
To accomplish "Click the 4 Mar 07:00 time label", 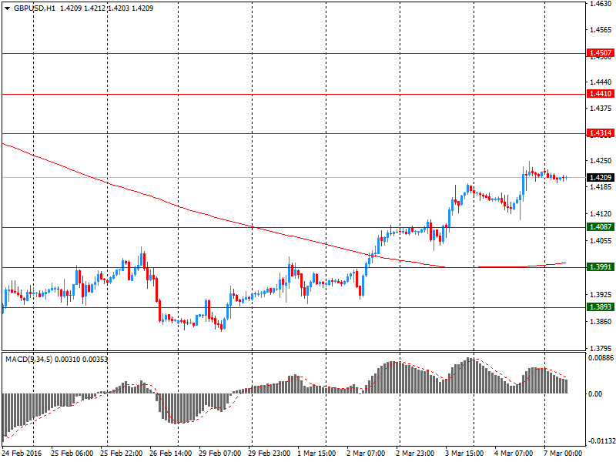I will (514, 454).
